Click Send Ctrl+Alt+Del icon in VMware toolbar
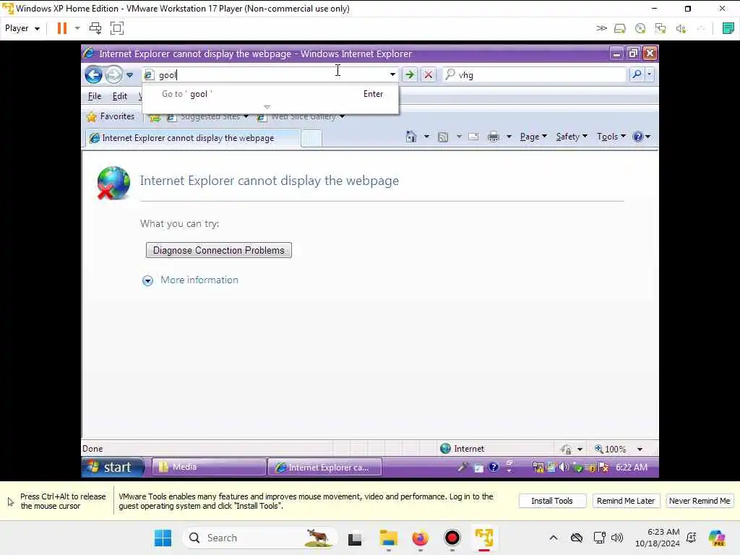Image resolution: width=740 pixels, height=555 pixels. click(95, 28)
